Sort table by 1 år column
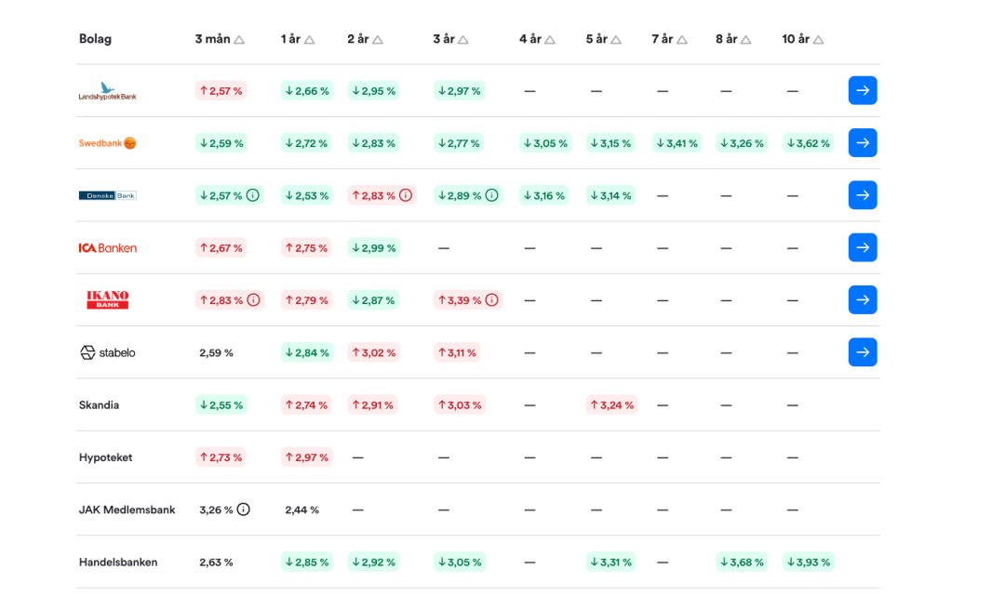The width and height of the screenshot is (1005, 596). (298, 39)
